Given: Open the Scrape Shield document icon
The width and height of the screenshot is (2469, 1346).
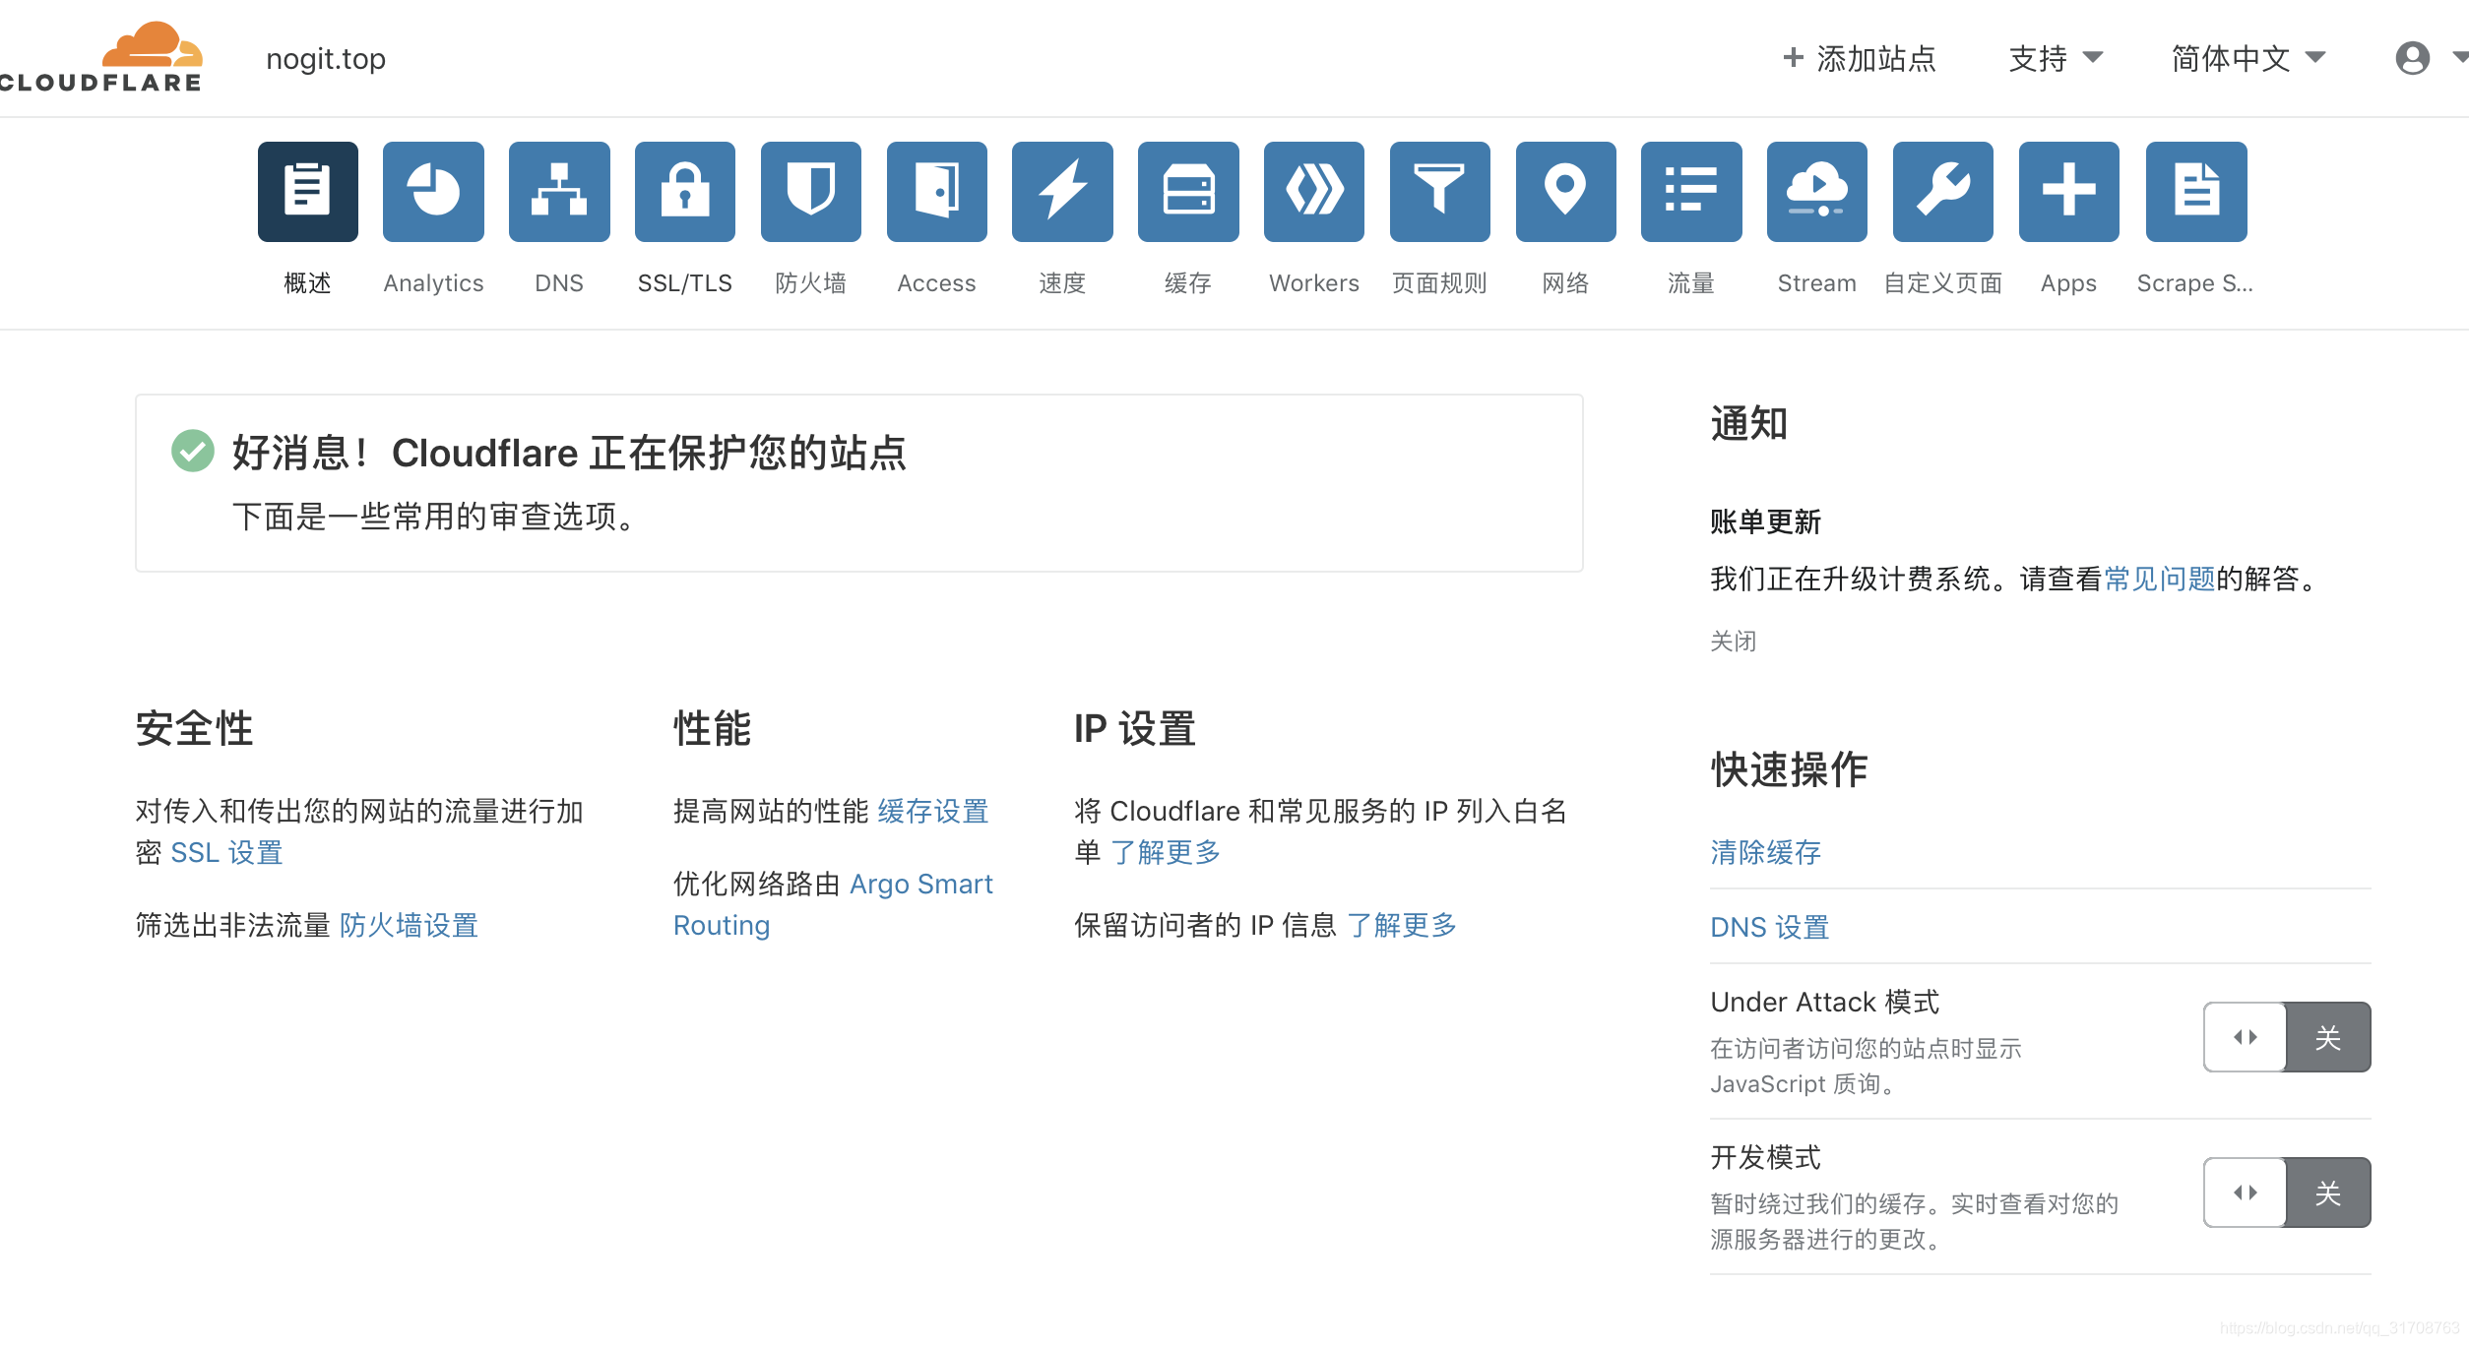Looking at the screenshot, I should (2196, 191).
